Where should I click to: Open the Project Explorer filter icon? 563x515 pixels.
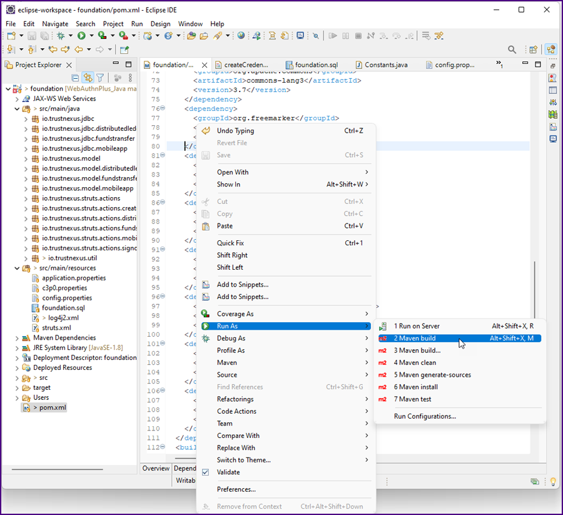pos(100,78)
